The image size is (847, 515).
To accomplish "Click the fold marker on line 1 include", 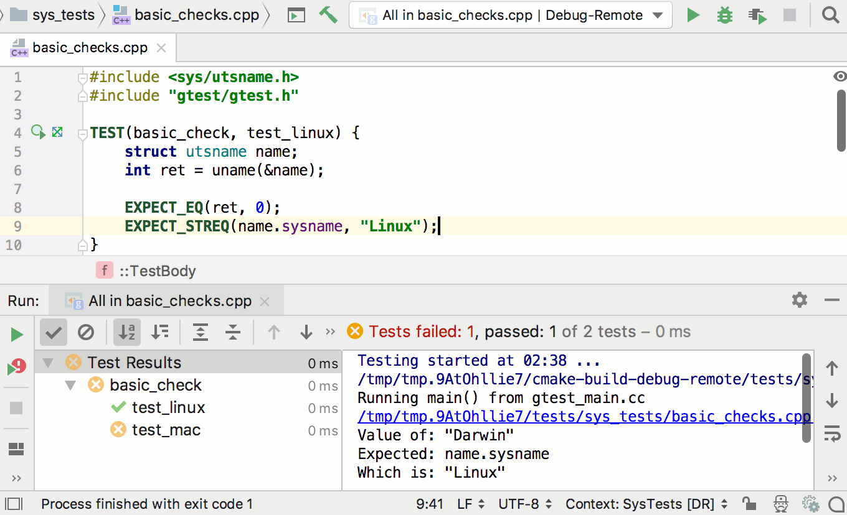I will point(82,78).
